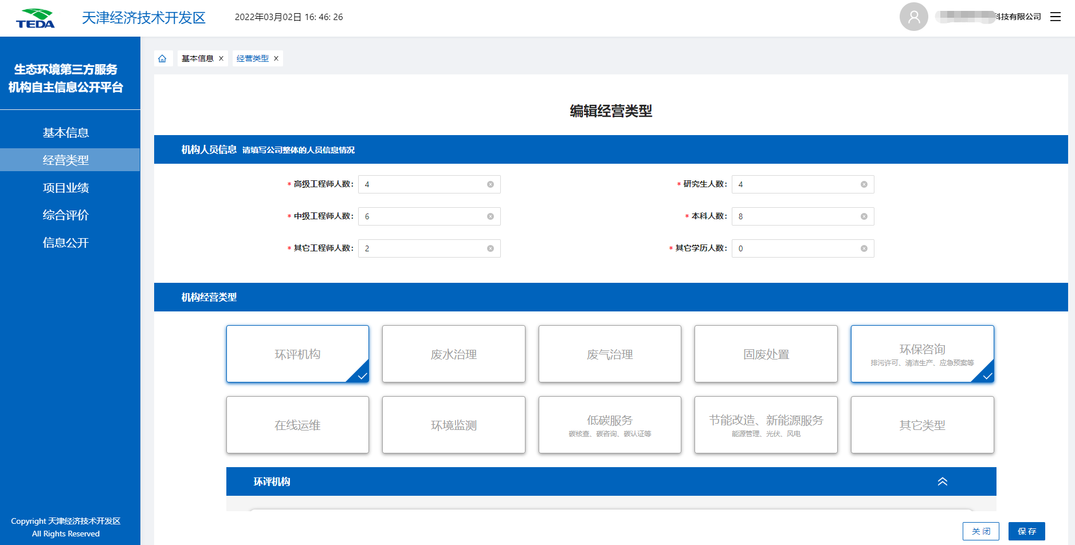Click the company name in the header
The image size is (1075, 545).
coord(988,17)
